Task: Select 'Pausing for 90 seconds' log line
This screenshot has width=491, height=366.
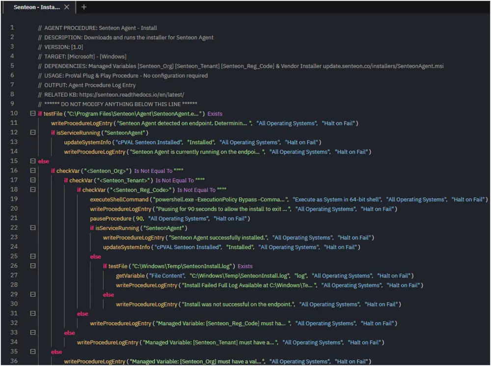Action: click(244, 209)
